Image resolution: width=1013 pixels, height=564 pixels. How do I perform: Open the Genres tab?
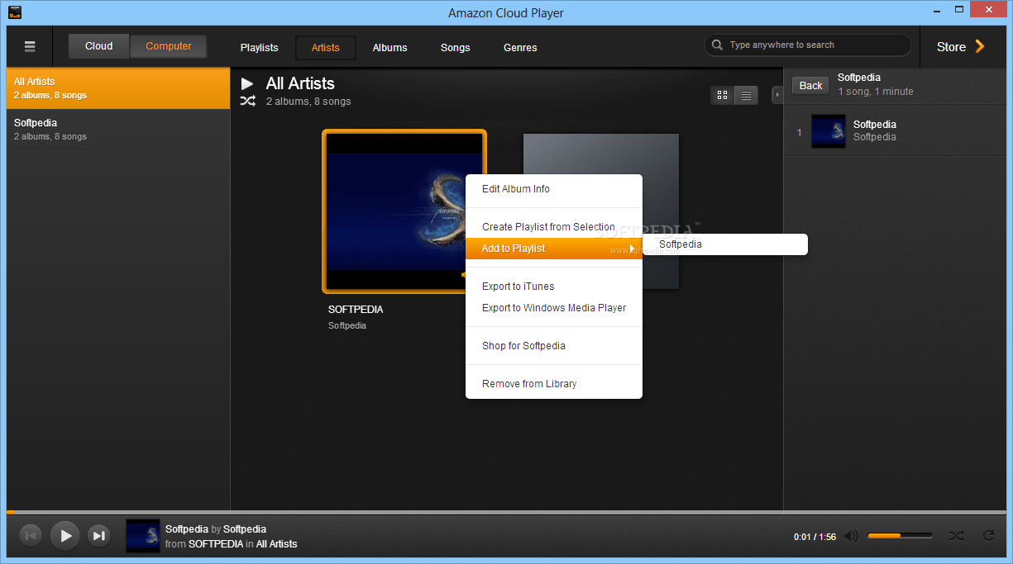click(520, 48)
